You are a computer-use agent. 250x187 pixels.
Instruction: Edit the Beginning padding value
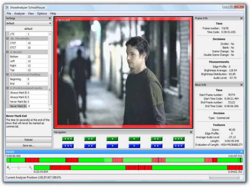(x=37, y=79)
